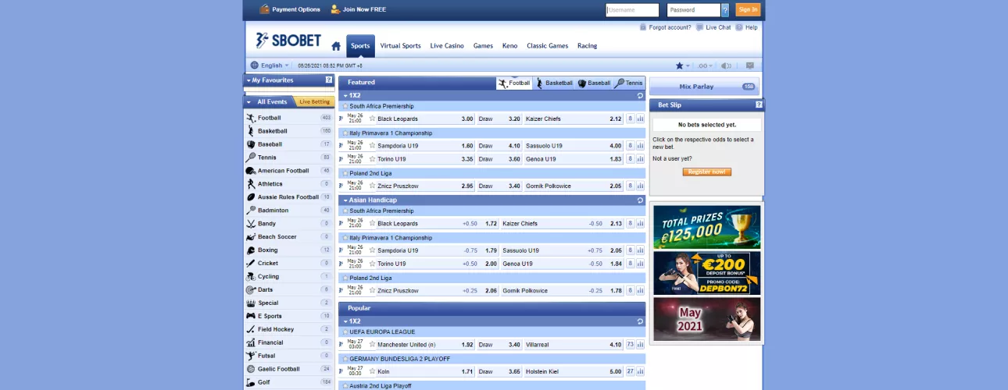
Task: Focus the Password input field
Action: pos(693,10)
